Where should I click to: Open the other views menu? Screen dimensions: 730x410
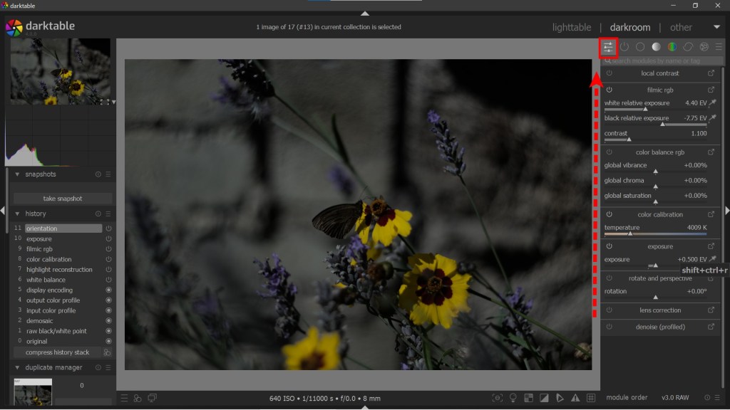coord(681,27)
